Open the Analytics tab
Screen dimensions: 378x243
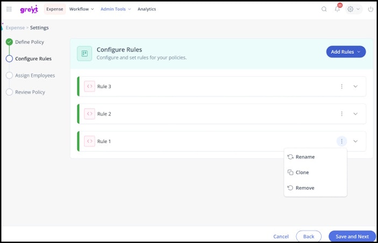[x=147, y=9]
